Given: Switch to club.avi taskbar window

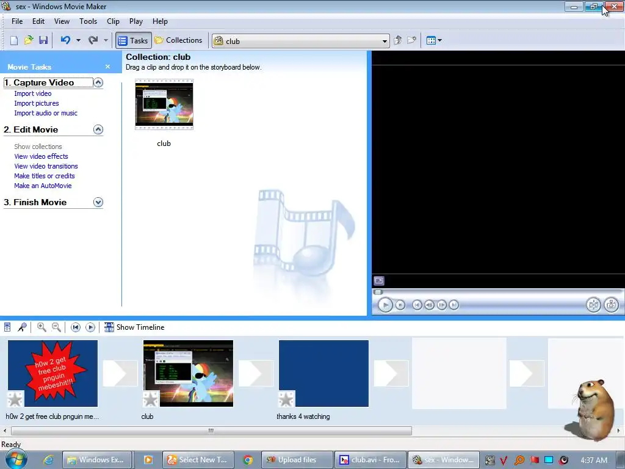Looking at the screenshot, I should coord(370,460).
